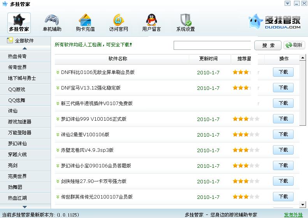This screenshot has width=308, height=218.
Task: Expand the DNF宝马V13.12强化稳定版 row chevron
Action: click(x=58, y=88)
